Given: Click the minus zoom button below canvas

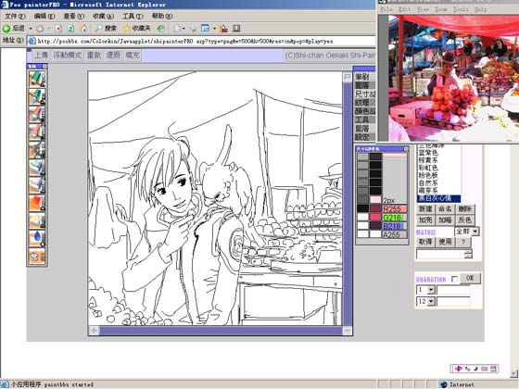Looking at the screenshot, I should [x=347, y=330].
